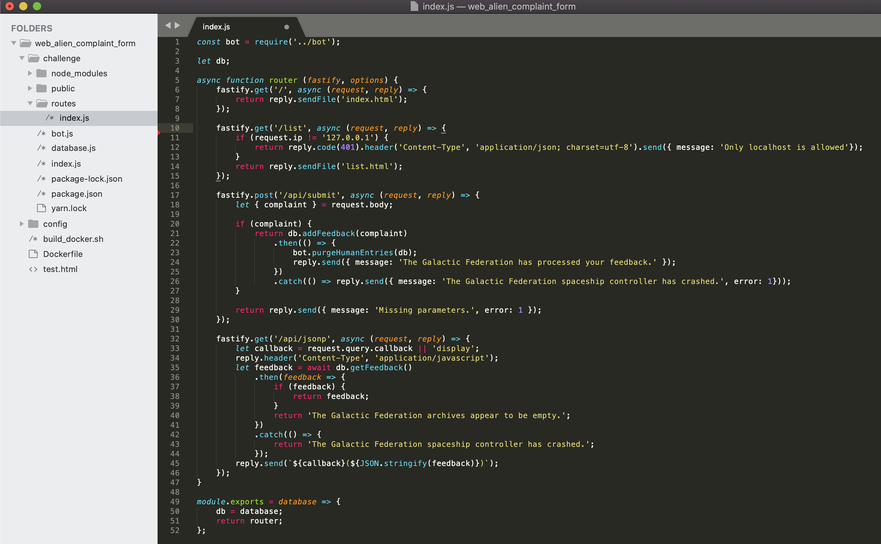Click the database.js code file icon
Image resolution: width=881 pixels, height=544 pixels.
pos(42,148)
